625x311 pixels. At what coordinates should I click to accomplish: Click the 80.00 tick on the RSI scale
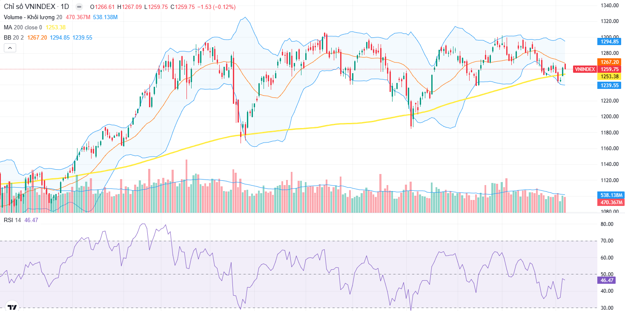[607, 224]
